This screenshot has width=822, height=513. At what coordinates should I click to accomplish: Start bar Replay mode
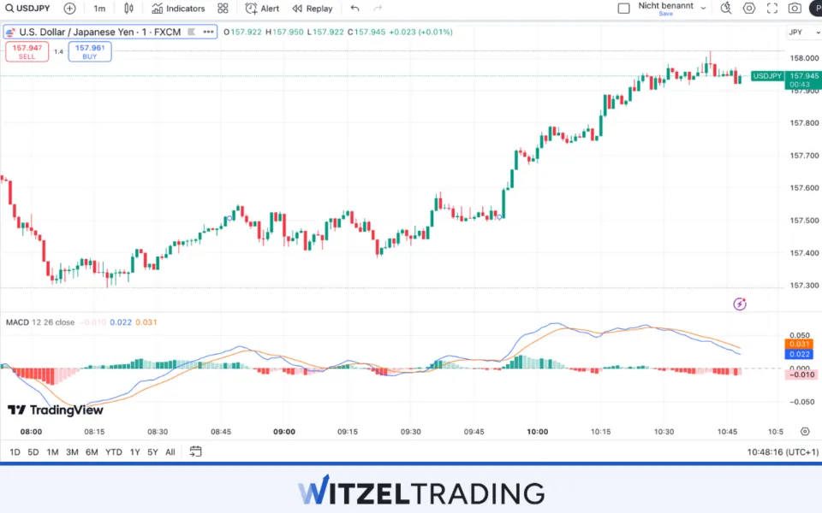(312, 9)
